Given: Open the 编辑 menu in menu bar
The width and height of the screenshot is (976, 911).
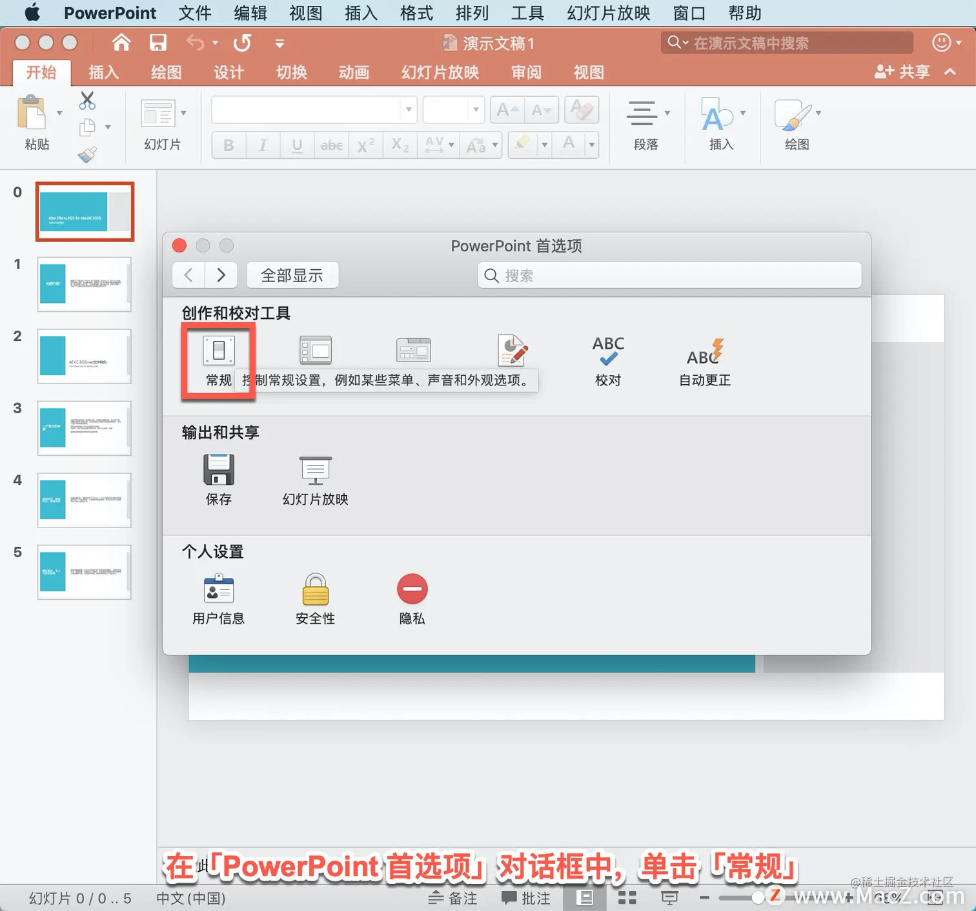Looking at the screenshot, I should (x=250, y=13).
